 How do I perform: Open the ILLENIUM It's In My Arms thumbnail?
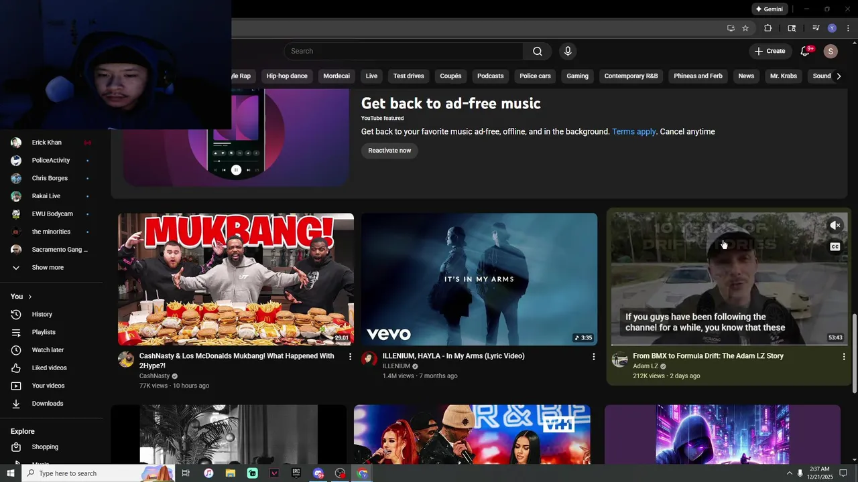tap(479, 279)
